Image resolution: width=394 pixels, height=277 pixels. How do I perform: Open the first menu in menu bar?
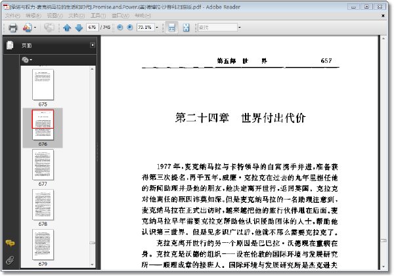[12, 16]
